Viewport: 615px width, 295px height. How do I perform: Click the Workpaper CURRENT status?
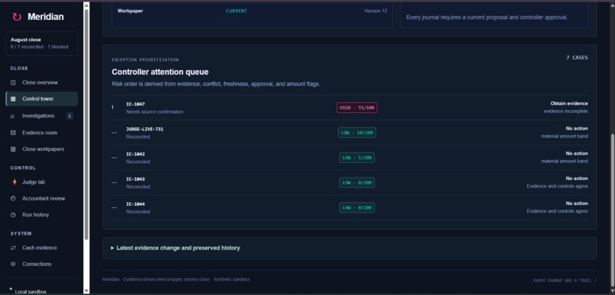coord(237,11)
